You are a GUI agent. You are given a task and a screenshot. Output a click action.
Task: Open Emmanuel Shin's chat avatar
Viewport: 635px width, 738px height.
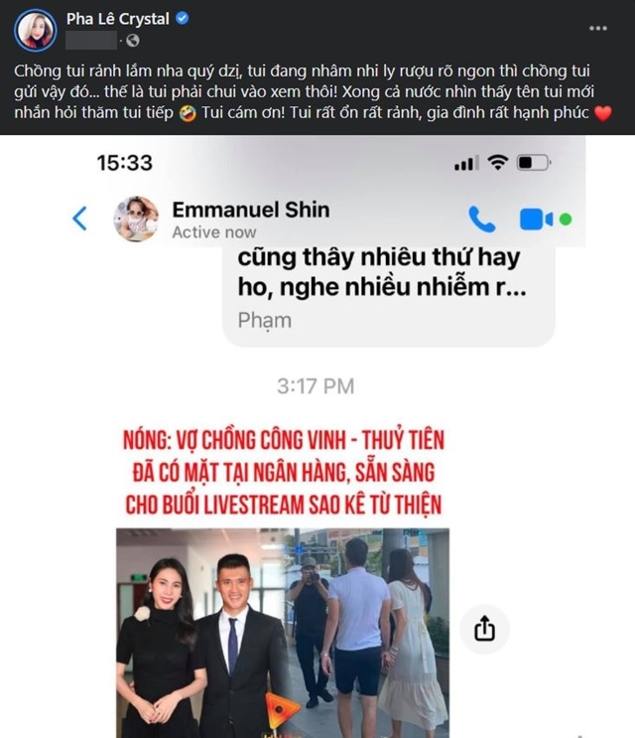click(x=136, y=219)
